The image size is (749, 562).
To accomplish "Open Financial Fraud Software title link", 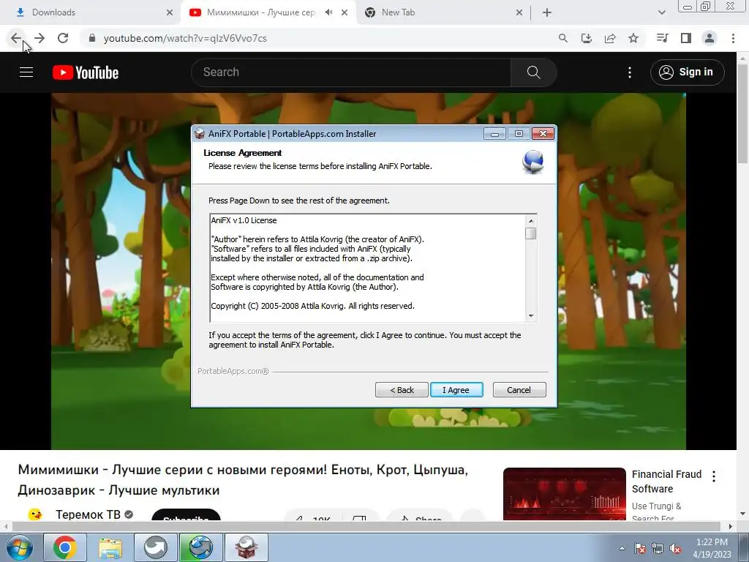I will coord(667,482).
